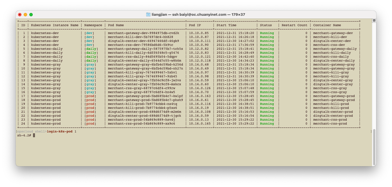Select pod merchant-rss-gray-68797c6df4-c99rw

[x=142, y=88]
